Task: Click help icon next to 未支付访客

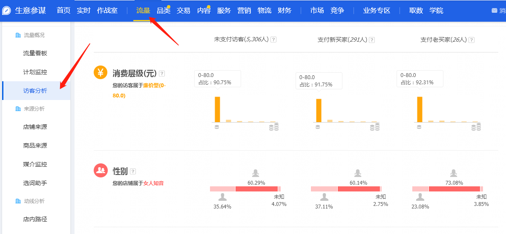Action: (x=273, y=40)
